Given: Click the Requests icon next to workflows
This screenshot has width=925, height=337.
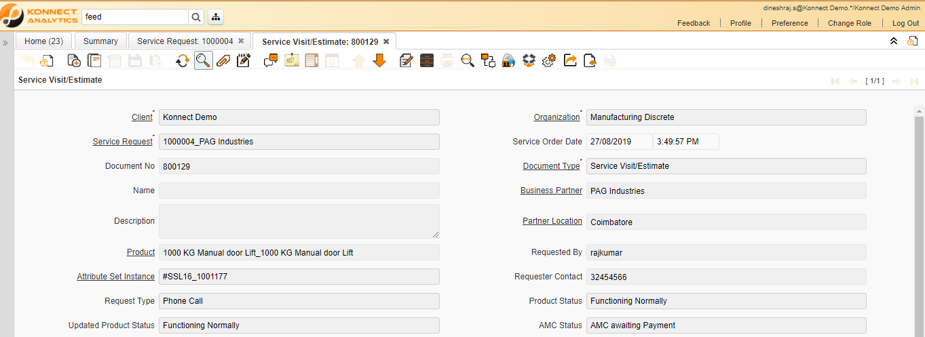Looking at the screenshot, I should tap(509, 60).
